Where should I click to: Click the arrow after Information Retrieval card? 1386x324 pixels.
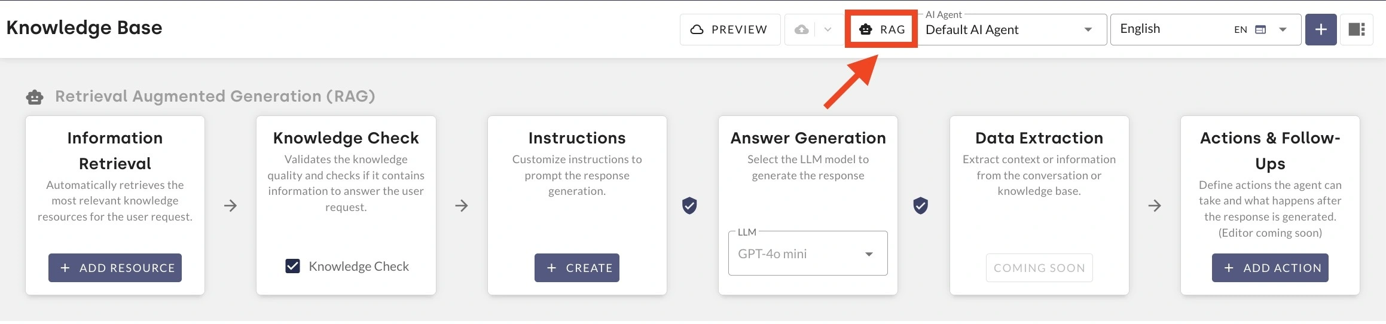point(230,206)
